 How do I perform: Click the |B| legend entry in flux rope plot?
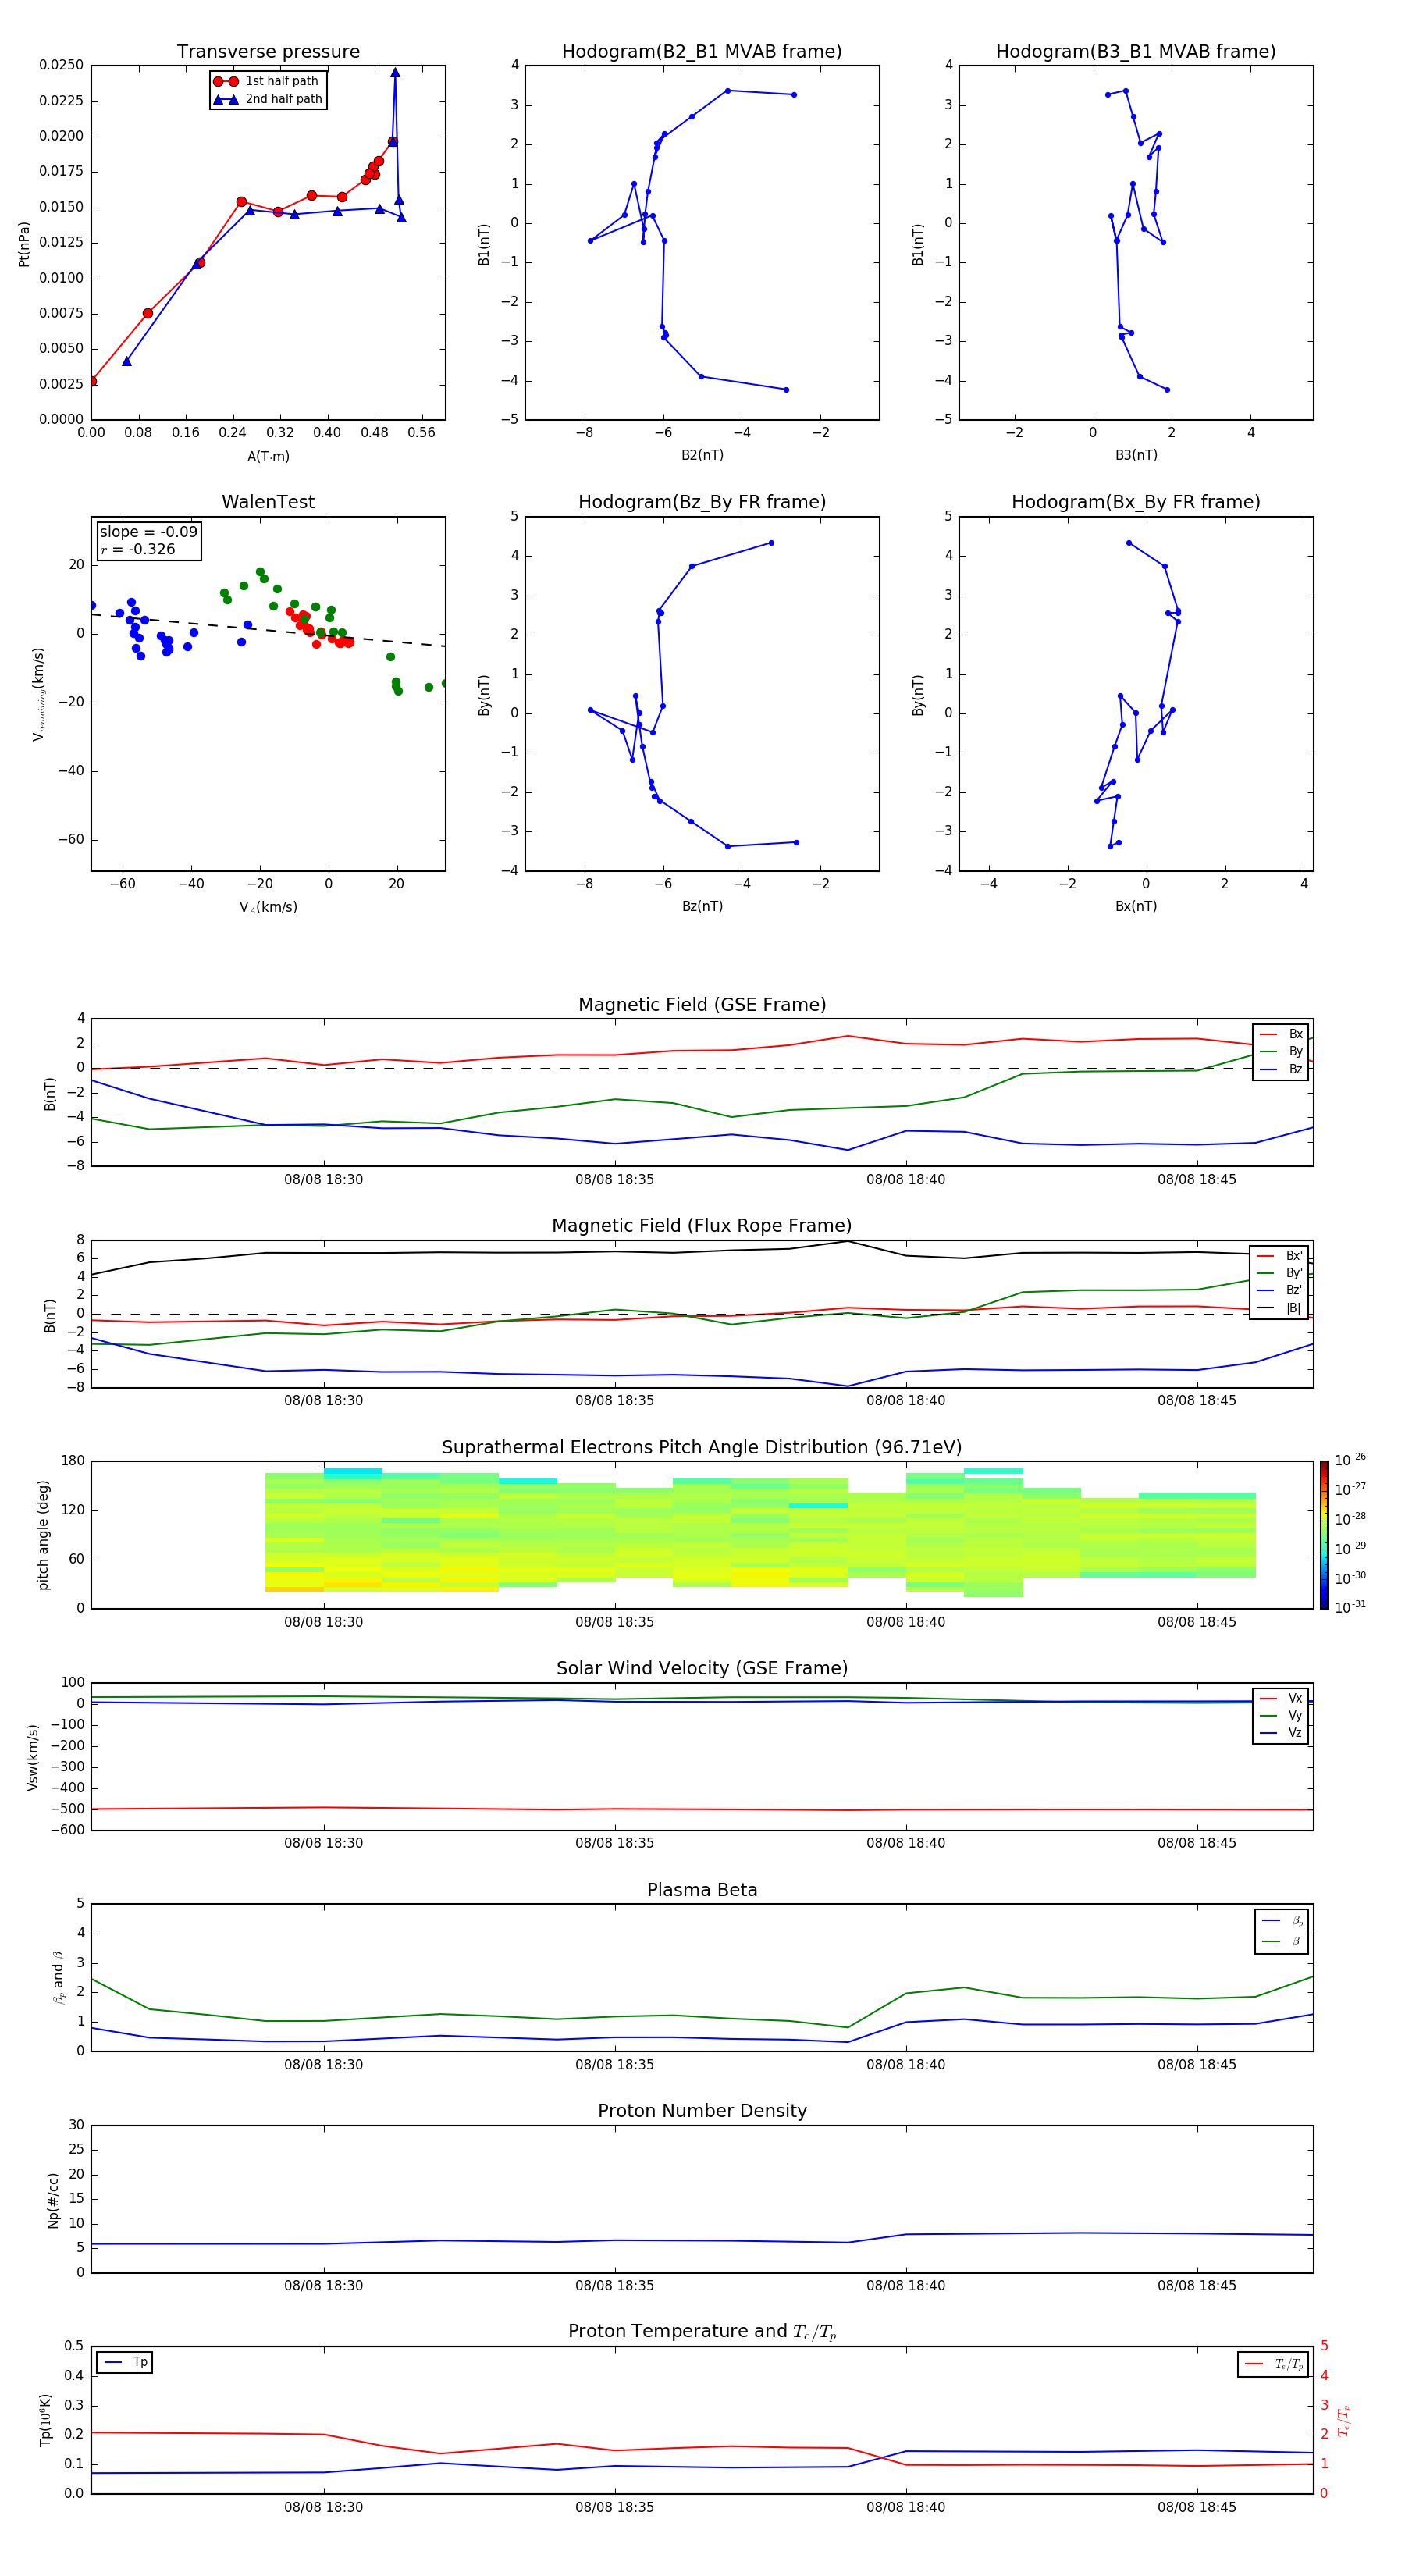[1280, 1308]
